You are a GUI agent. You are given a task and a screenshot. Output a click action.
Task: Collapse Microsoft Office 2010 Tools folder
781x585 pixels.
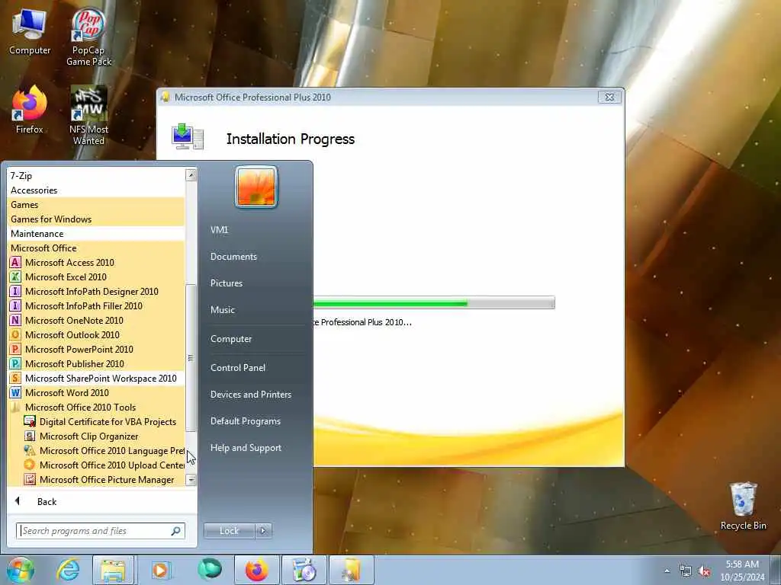(x=79, y=407)
